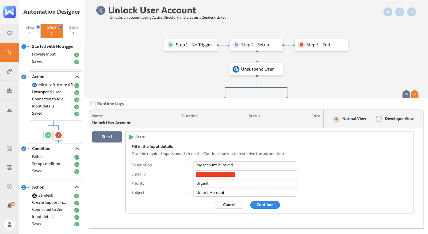This screenshot has height=234, width=428.
Task: Open the marketplace store sidebar icon
Action: pos(9,109)
